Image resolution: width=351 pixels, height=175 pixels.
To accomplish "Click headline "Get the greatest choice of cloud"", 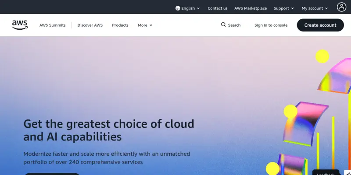I will pyautogui.click(x=109, y=124).
